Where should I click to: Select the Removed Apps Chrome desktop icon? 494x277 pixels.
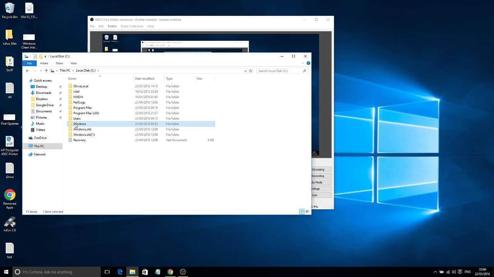coord(10,199)
